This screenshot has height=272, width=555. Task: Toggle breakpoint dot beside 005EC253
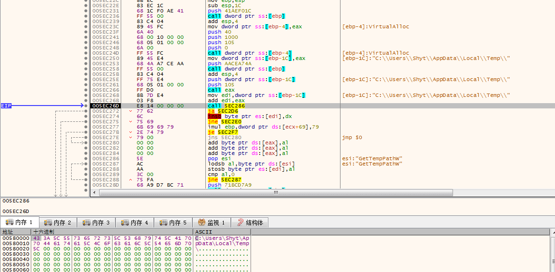pyautogui.click(x=86, y=64)
